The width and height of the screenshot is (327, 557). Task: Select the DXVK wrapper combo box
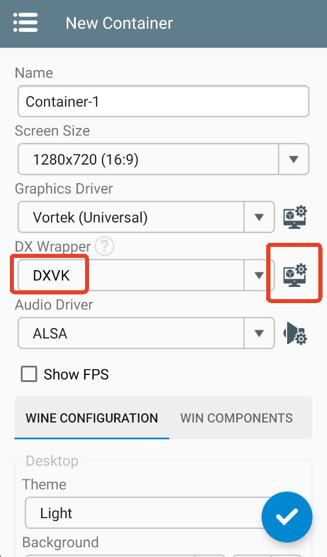[146, 275]
